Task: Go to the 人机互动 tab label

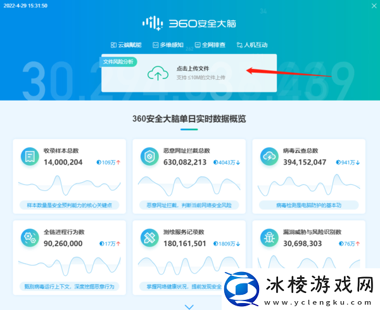Action: pos(256,45)
